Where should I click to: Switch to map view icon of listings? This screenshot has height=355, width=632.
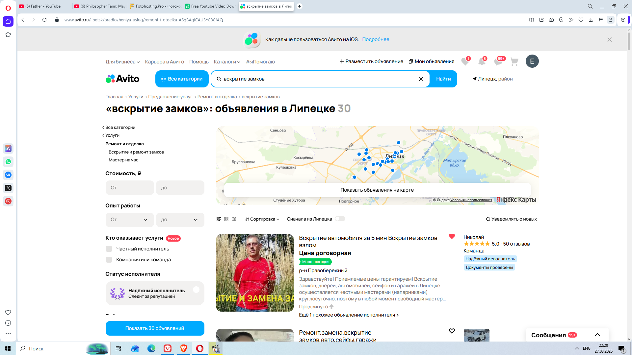click(x=234, y=219)
